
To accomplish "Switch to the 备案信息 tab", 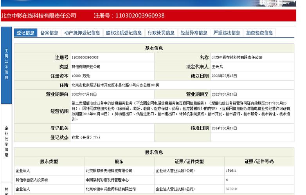I will [x=49, y=33].
